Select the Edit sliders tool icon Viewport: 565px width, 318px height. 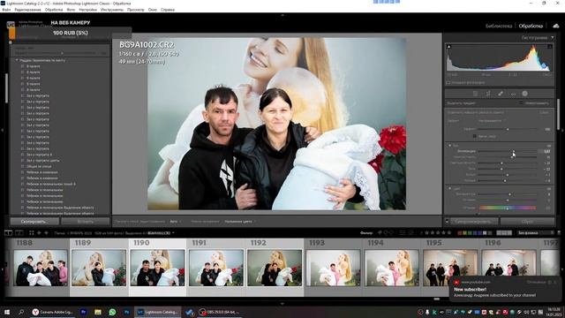(475, 94)
